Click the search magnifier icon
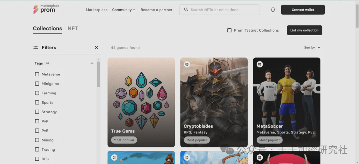This screenshot has width=359, height=164. (x=186, y=10)
